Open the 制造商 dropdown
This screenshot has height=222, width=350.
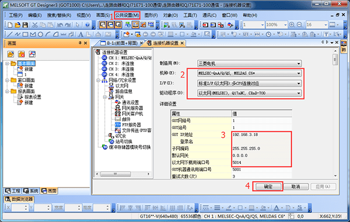[249, 64]
